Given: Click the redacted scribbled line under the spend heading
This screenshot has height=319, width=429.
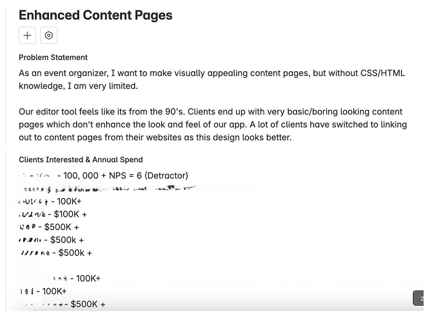Looking at the screenshot, I should tap(107, 188).
